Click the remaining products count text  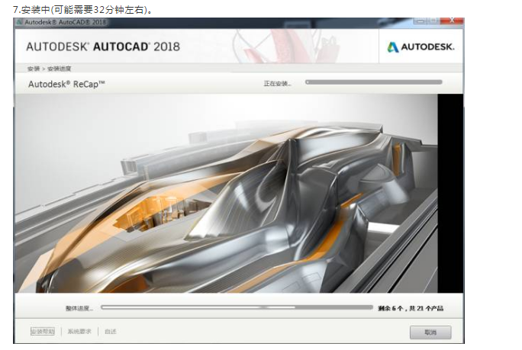pyautogui.click(x=410, y=308)
